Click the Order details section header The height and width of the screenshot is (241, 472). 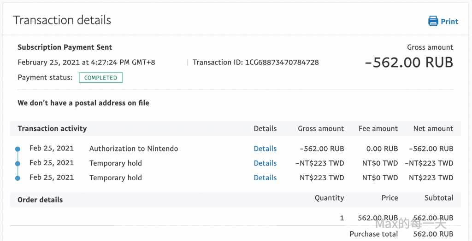coord(40,200)
